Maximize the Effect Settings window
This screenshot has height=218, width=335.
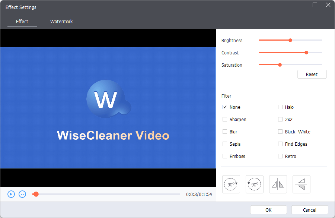(315, 5)
